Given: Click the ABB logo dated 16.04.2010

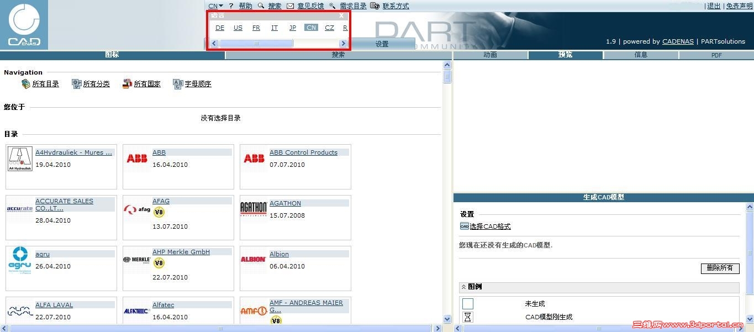Looking at the screenshot, I should tap(137, 159).
